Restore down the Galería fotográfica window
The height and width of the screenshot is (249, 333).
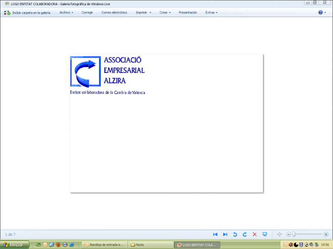[x=315, y=3]
